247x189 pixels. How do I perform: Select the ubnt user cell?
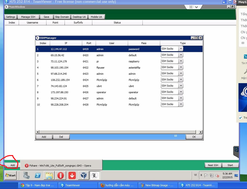click(x=99, y=86)
